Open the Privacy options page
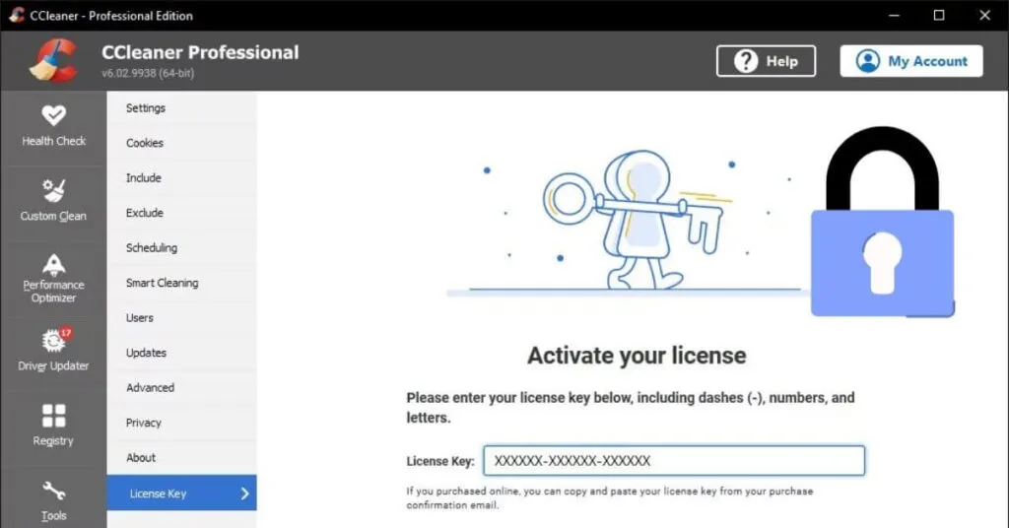The height and width of the screenshot is (528, 1009). [x=181, y=423]
